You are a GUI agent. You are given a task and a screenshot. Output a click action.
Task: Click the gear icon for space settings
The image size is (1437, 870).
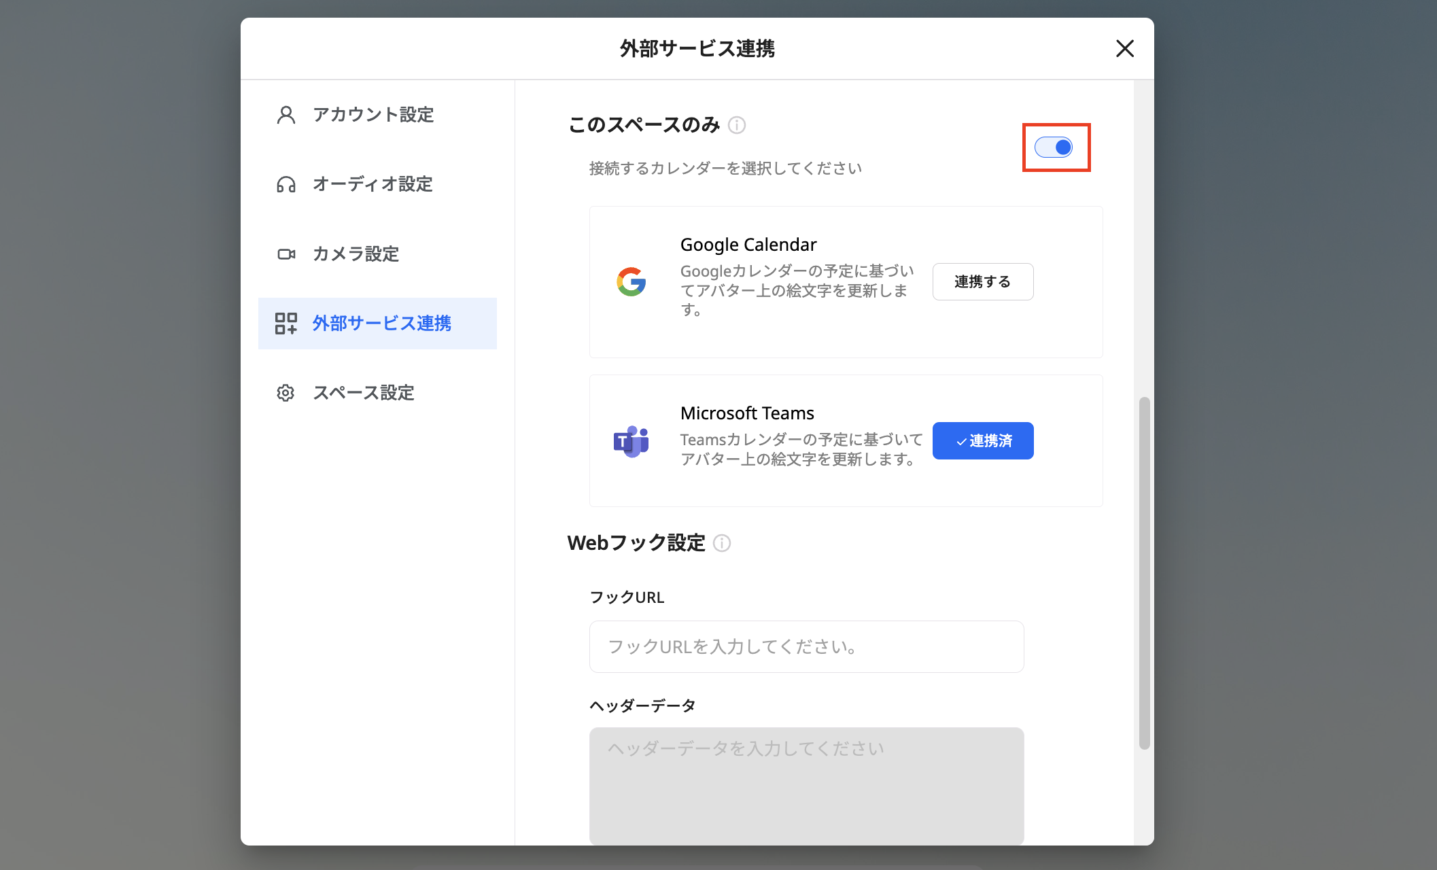click(285, 393)
